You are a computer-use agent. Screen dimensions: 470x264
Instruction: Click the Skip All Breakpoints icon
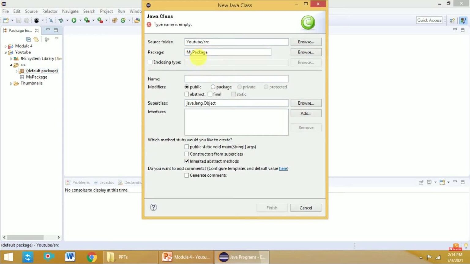pyautogui.click(x=51, y=20)
